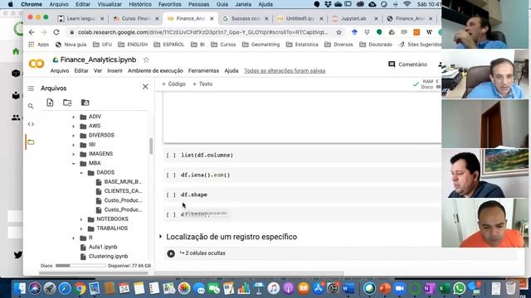This screenshot has height=298, width=531.
Task: Run the hidden cells play button
Action: coord(171,253)
